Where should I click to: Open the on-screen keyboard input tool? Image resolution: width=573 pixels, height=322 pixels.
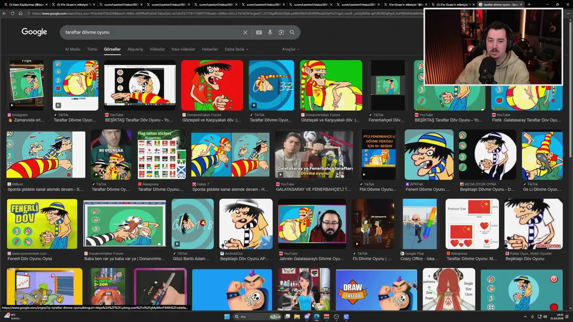[259, 32]
